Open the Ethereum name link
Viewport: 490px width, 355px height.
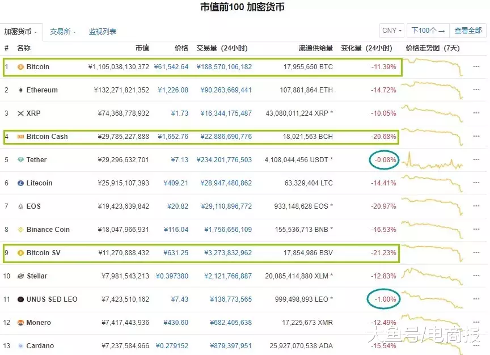42,90
